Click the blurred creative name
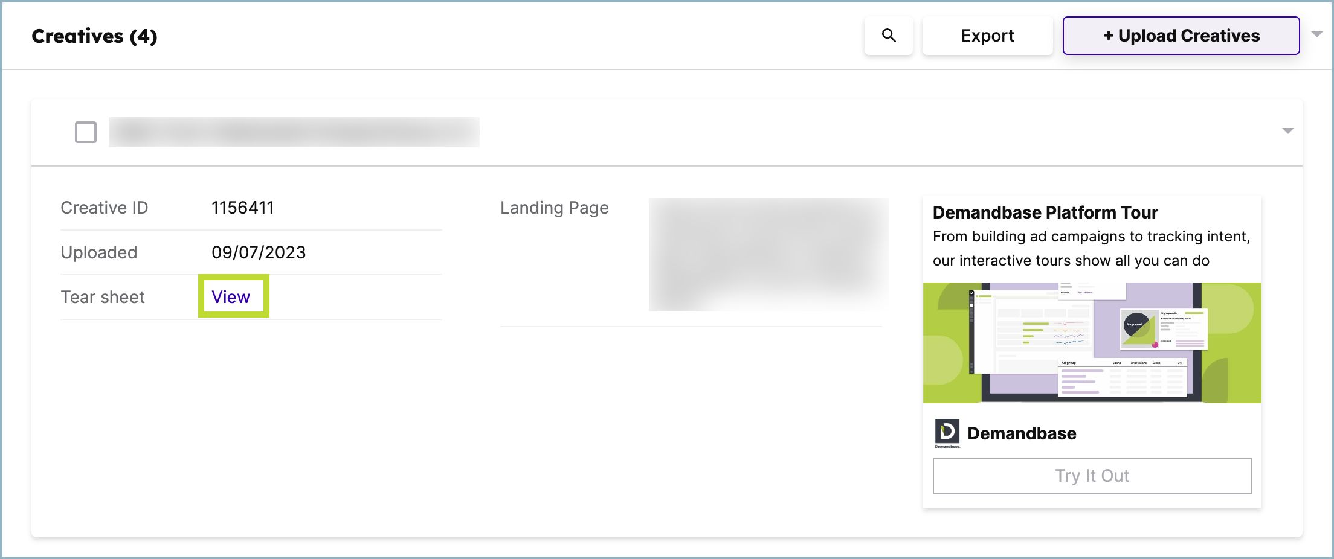This screenshot has height=559, width=1334. click(x=294, y=132)
